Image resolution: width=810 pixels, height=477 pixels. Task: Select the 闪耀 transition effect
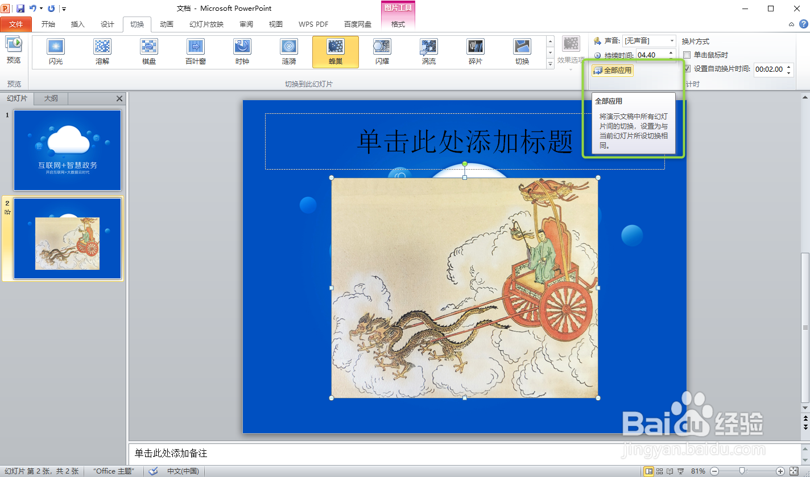[382, 52]
